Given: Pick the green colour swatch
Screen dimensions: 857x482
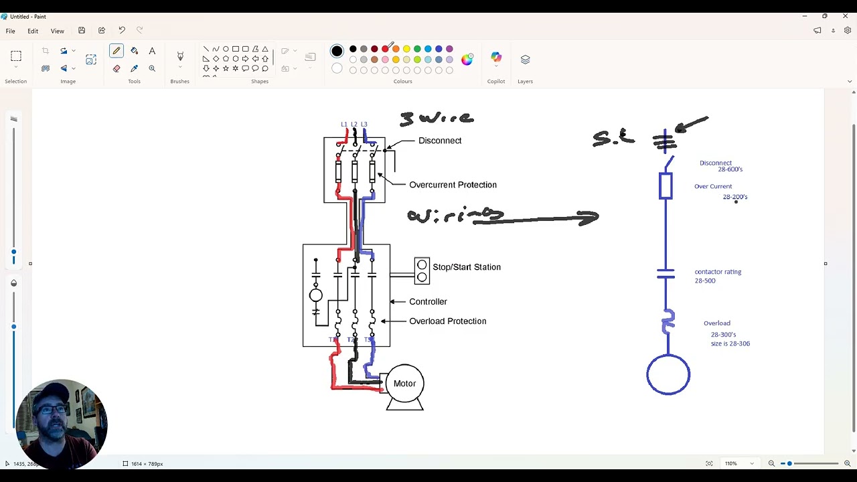Looking at the screenshot, I should click(417, 49).
